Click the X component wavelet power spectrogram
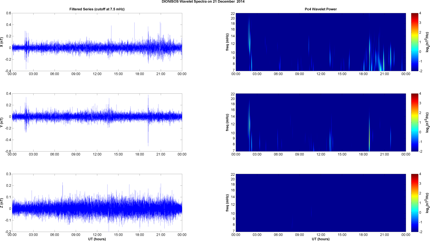Viewport: 430px width, 241px height. tap(321, 42)
